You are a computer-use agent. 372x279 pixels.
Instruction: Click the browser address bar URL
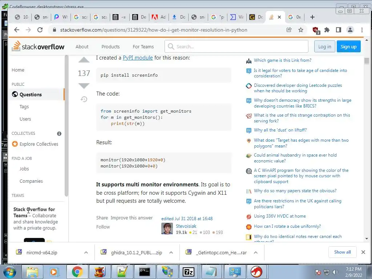click(154, 30)
